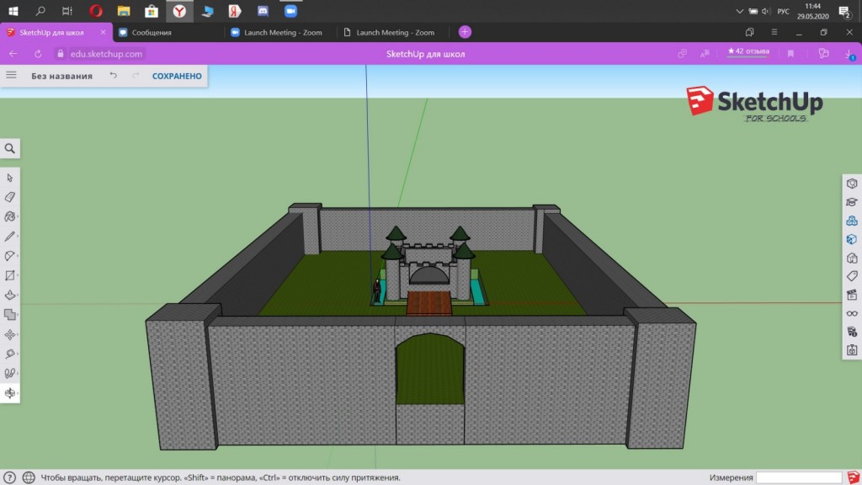Choose the Tape Measure tool
The width and height of the screenshot is (862, 485).
[x=10, y=354]
